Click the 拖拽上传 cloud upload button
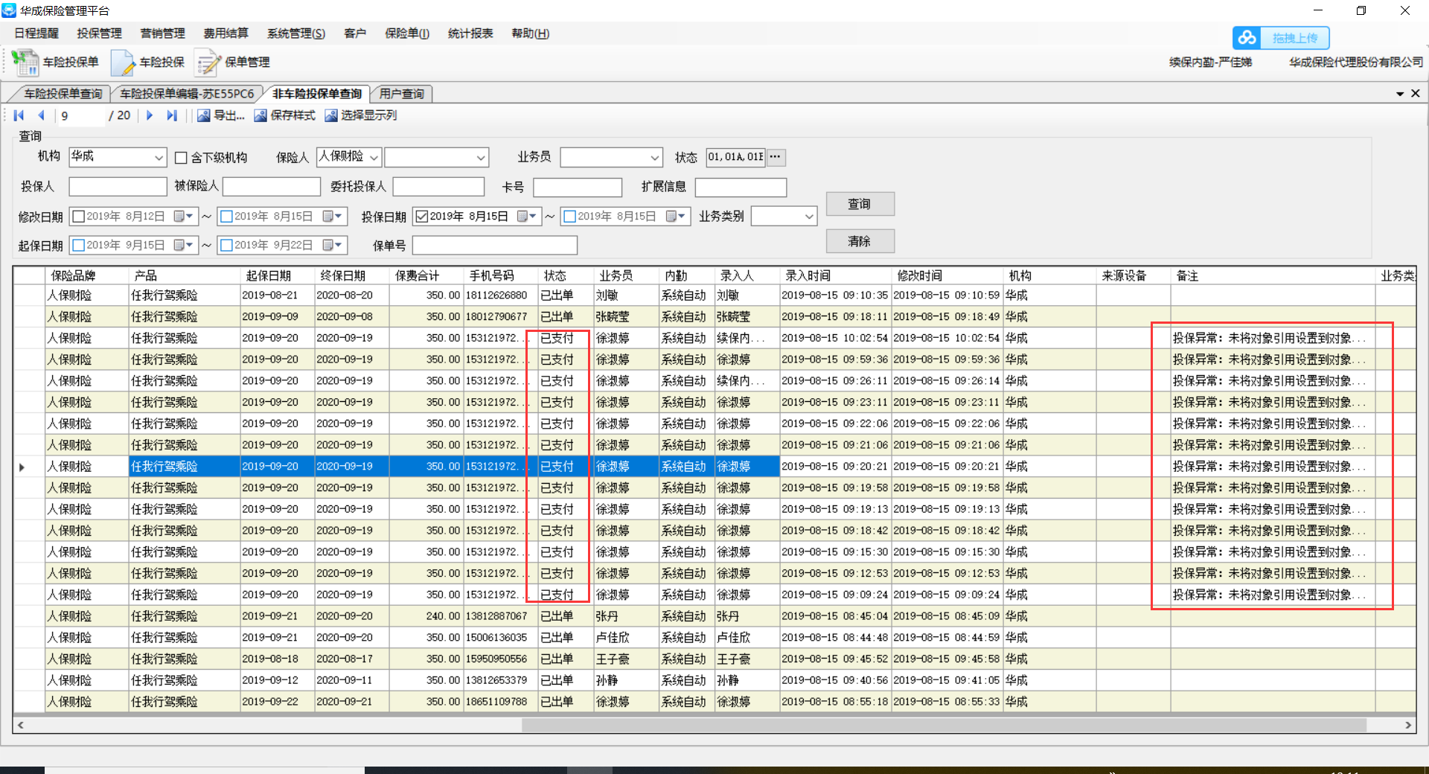This screenshot has width=1429, height=774. pos(1281,38)
